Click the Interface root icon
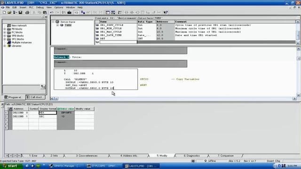The width and height of the screenshot is (301, 169). tap(57, 22)
